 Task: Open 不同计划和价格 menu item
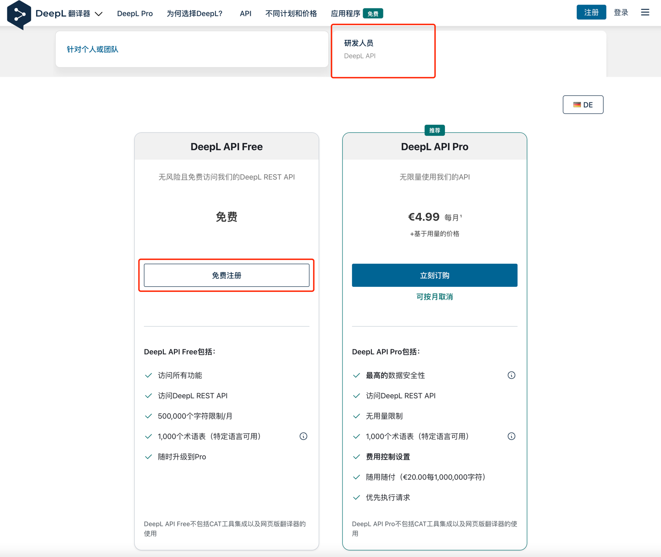(291, 13)
